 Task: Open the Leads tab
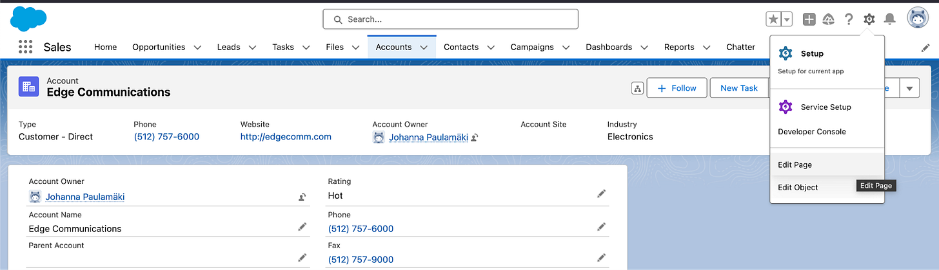(x=228, y=47)
